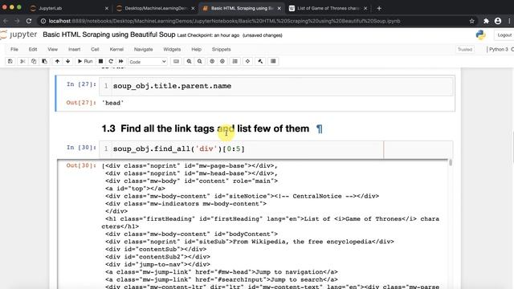This screenshot has width=514, height=289.
Task: Open the Snippets menu
Action: (x=221, y=50)
